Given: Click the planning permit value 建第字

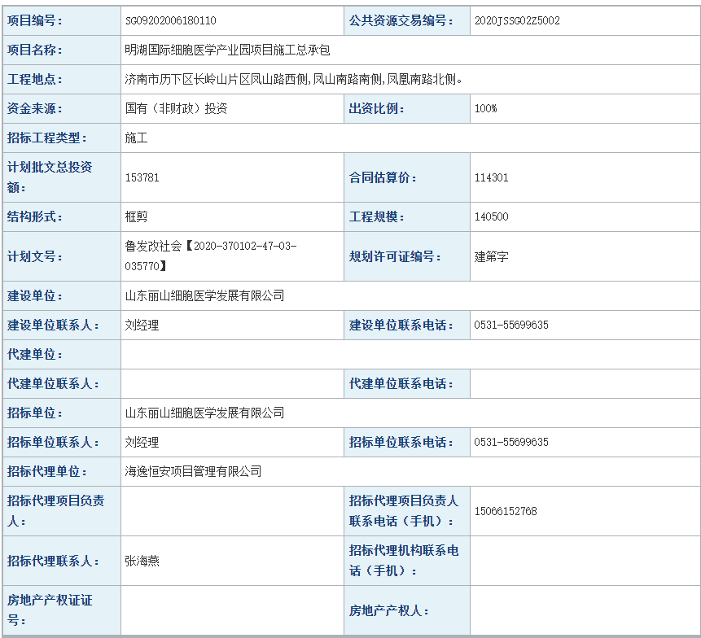Looking at the screenshot, I should pyautogui.click(x=491, y=256).
